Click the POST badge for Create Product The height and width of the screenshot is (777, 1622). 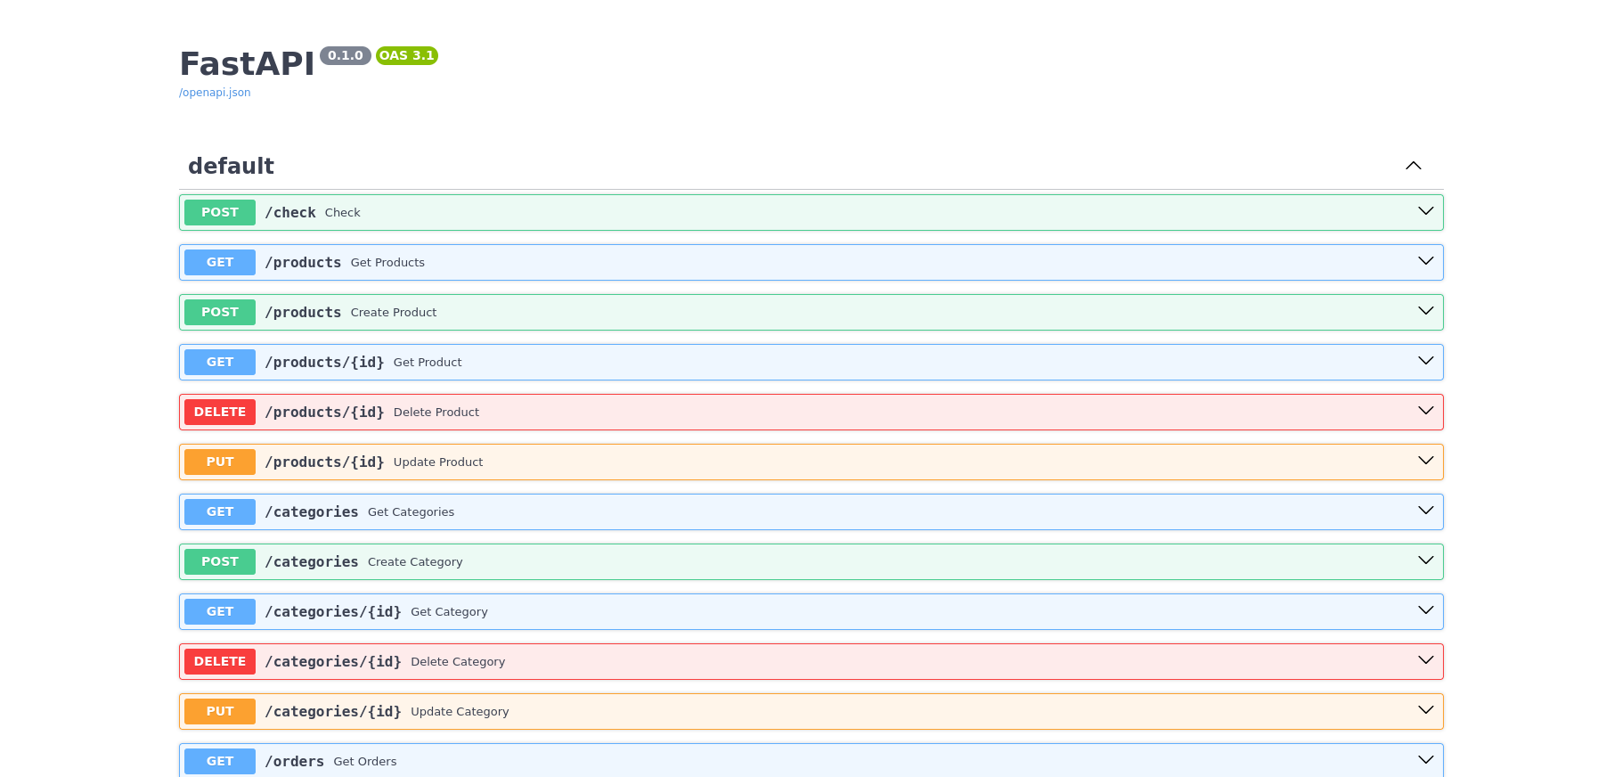tap(220, 312)
